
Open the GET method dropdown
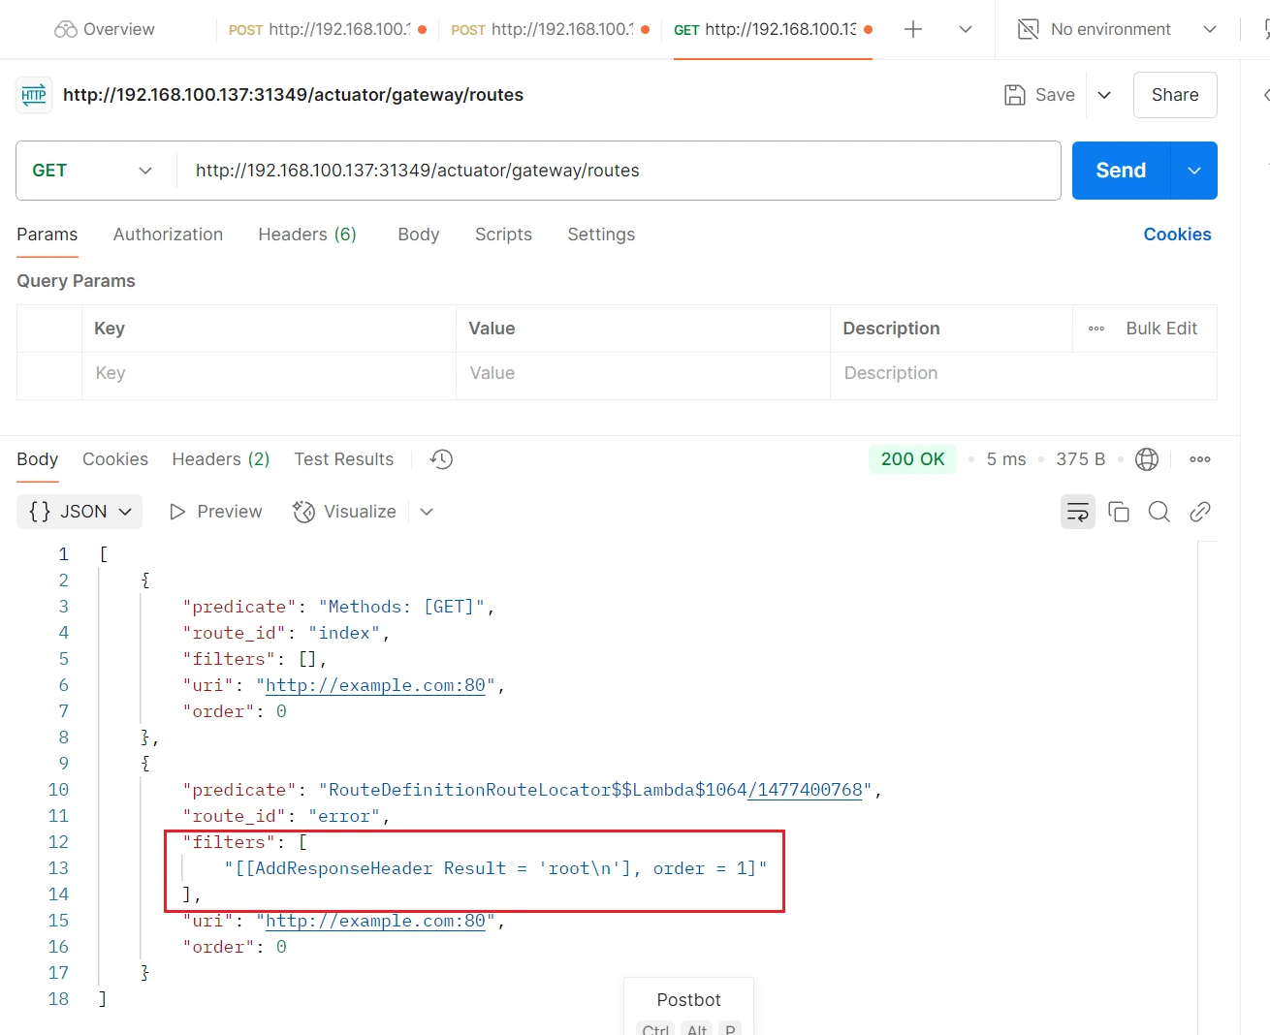94,171
